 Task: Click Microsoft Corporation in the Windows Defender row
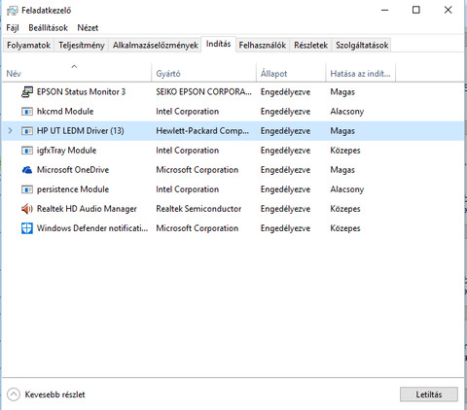(198, 228)
